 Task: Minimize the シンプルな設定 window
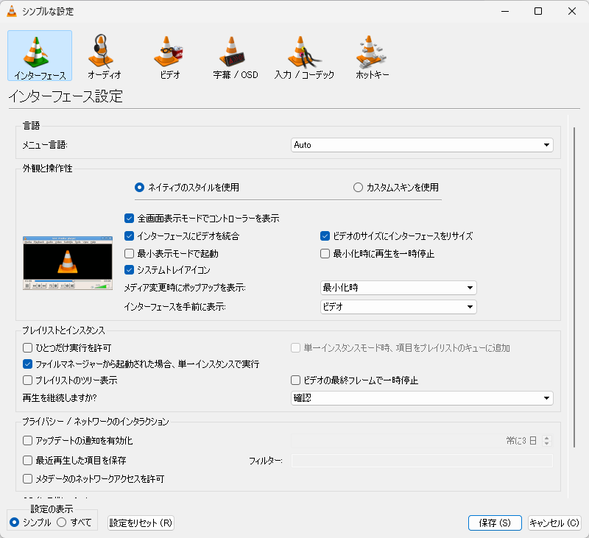505,11
